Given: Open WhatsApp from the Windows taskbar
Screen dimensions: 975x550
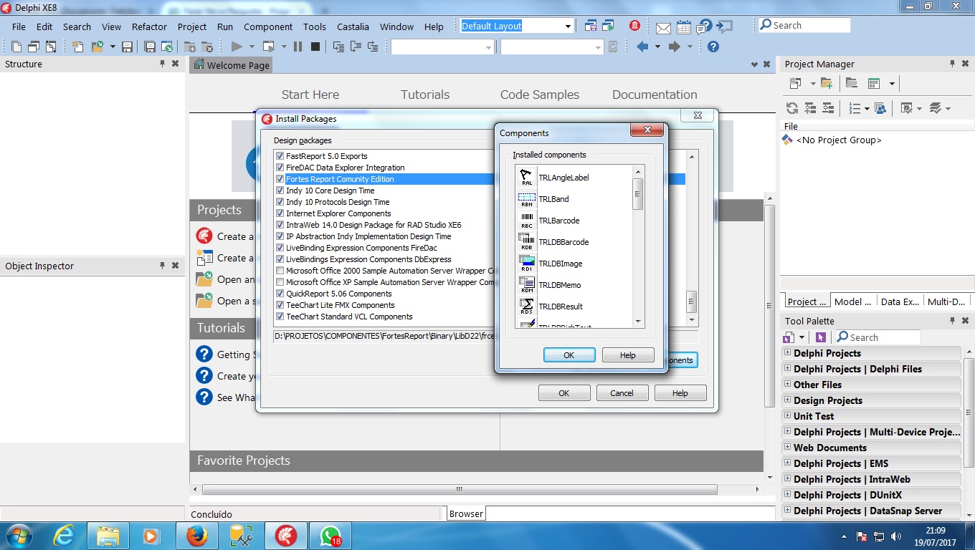Looking at the screenshot, I should point(330,536).
